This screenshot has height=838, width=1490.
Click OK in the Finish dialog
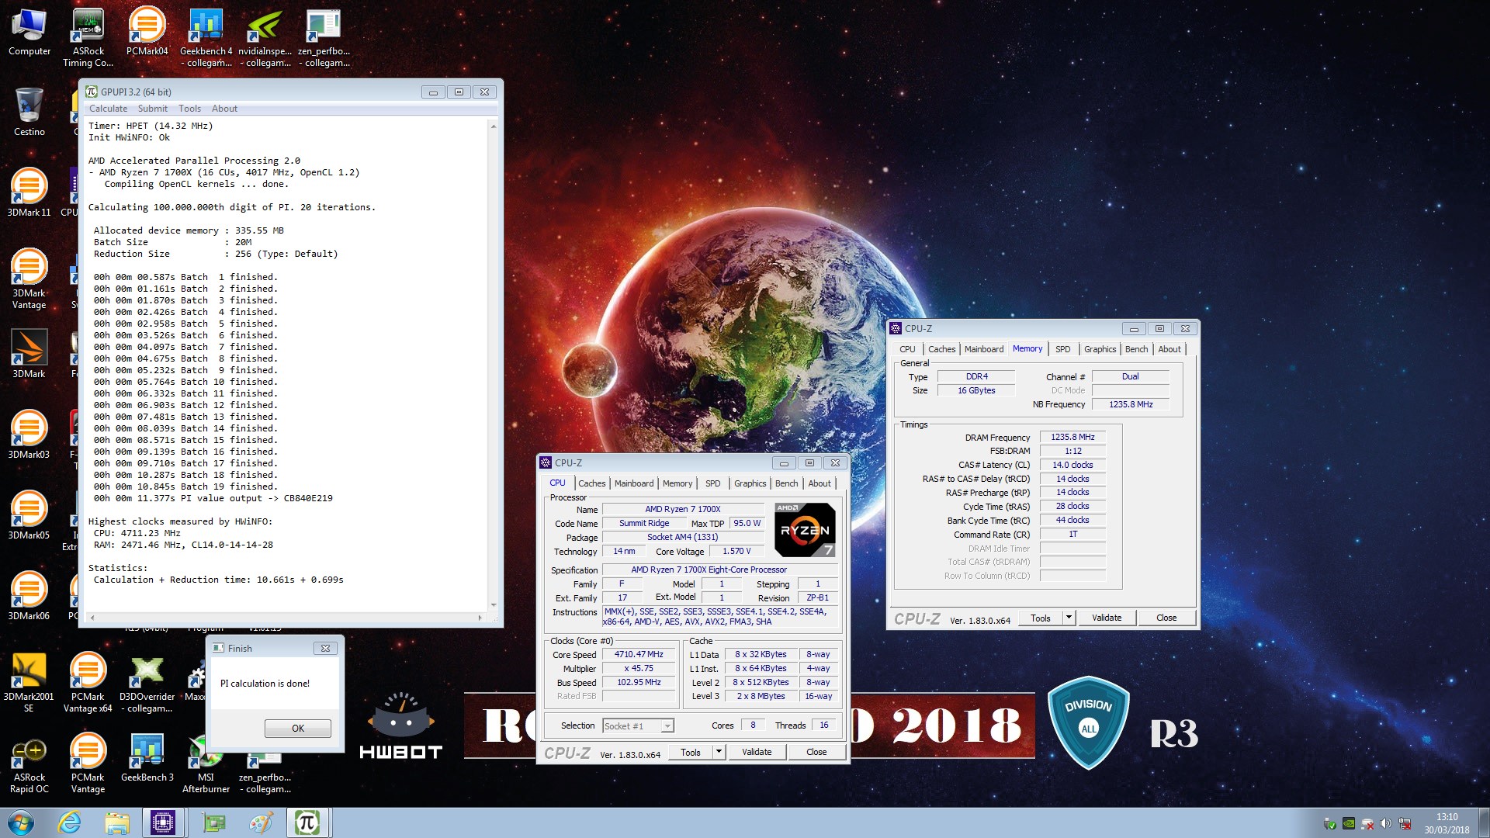point(298,729)
